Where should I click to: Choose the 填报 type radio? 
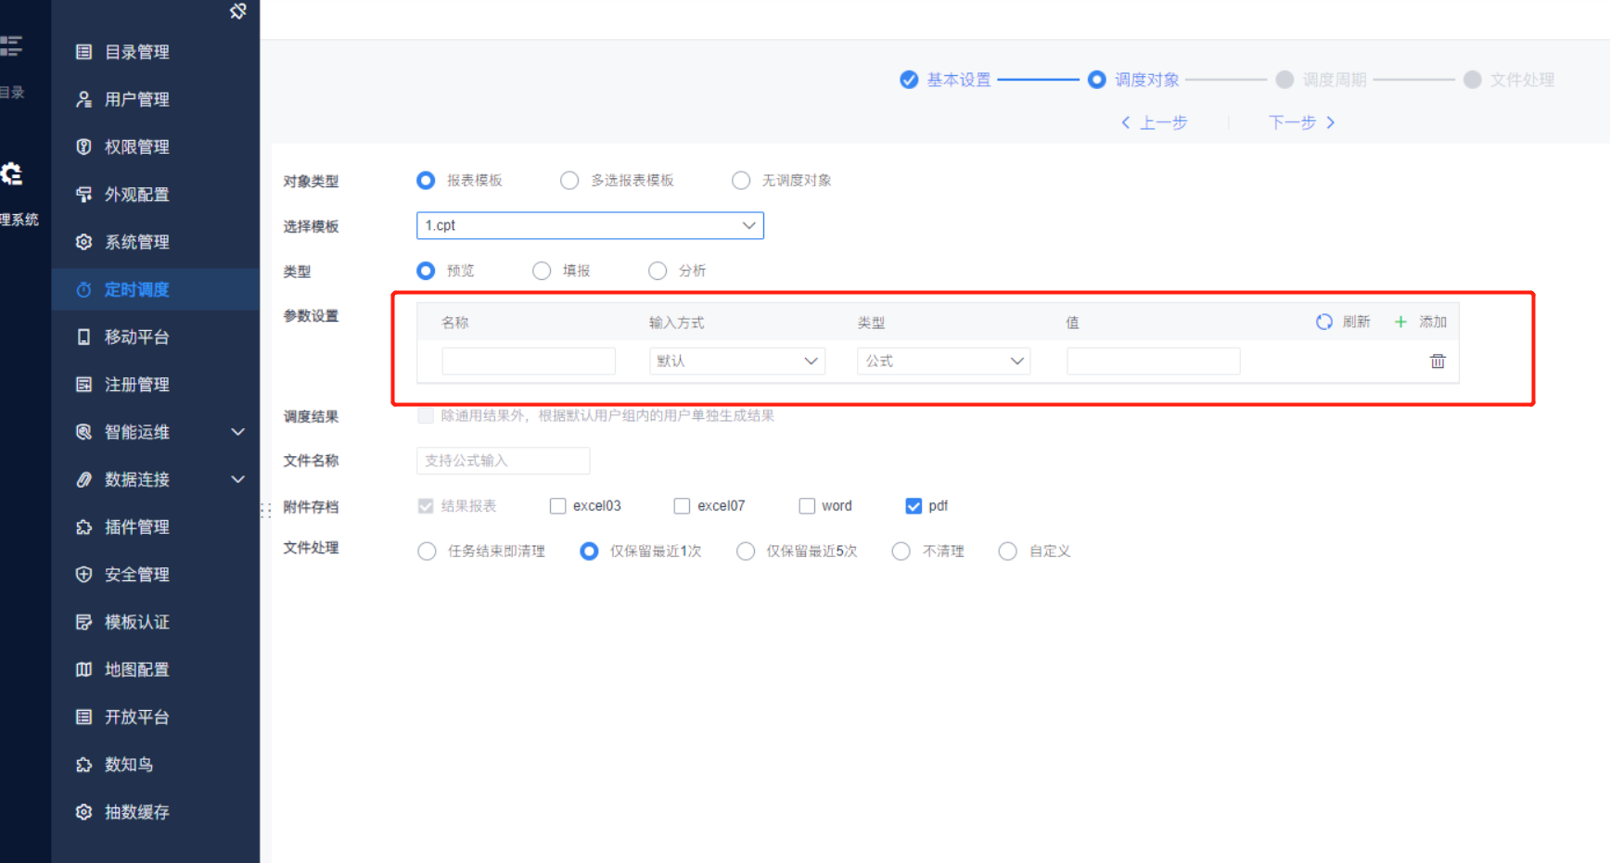tap(542, 271)
